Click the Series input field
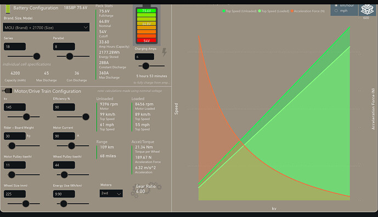The image size is (378, 217). 15,47
